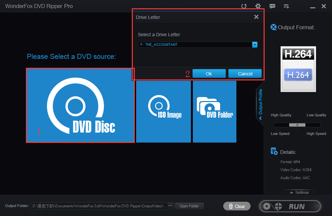Close the Drive Letter dialog
This screenshot has width=332, height=216.
(x=256, y=17)
